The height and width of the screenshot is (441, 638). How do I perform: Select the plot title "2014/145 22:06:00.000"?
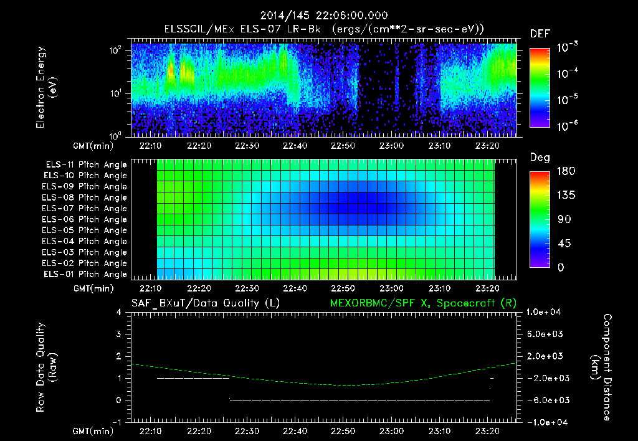[x=324, y=16]
